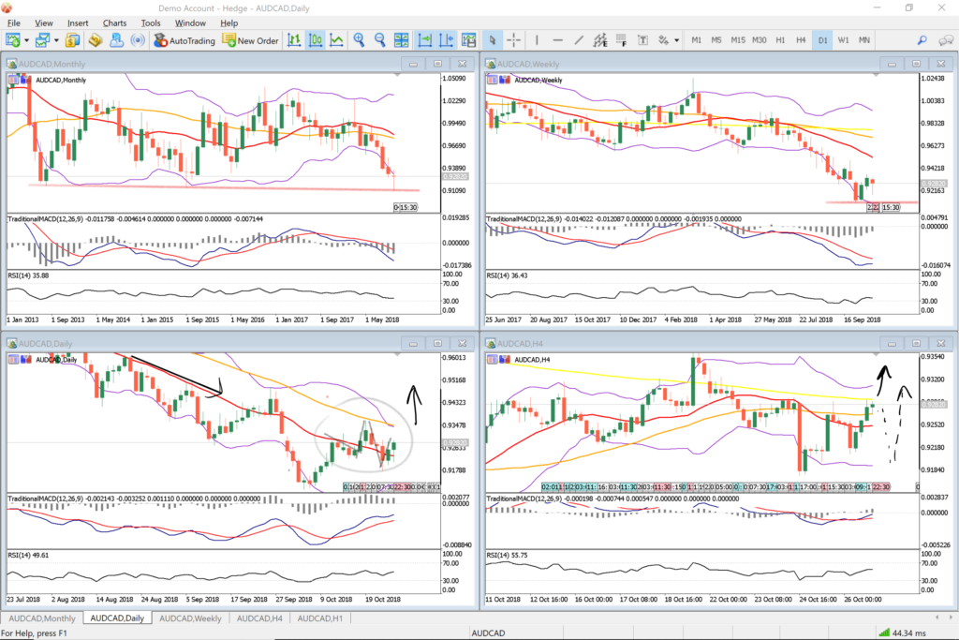Switch to the AUDCAD,Weekly tab

point(189,618)
